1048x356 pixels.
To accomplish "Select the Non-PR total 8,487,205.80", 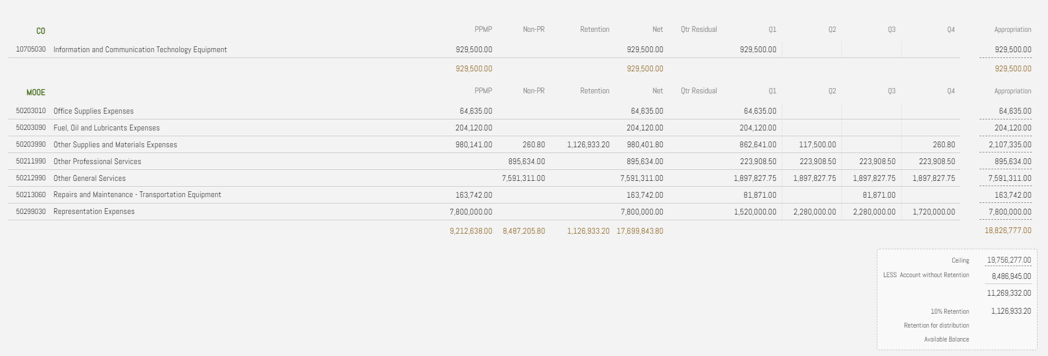I will tap(524, 231).
